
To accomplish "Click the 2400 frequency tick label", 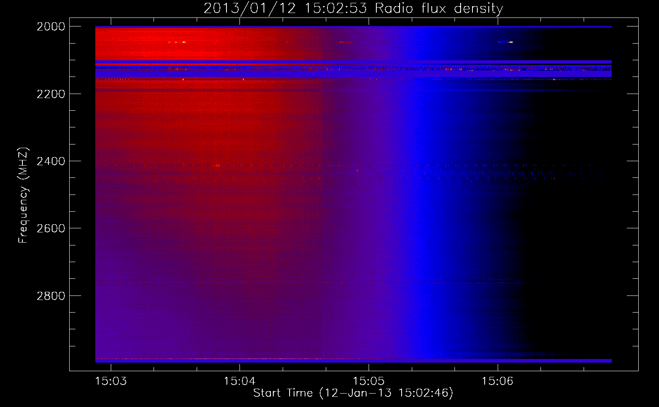I will (51, 162).
